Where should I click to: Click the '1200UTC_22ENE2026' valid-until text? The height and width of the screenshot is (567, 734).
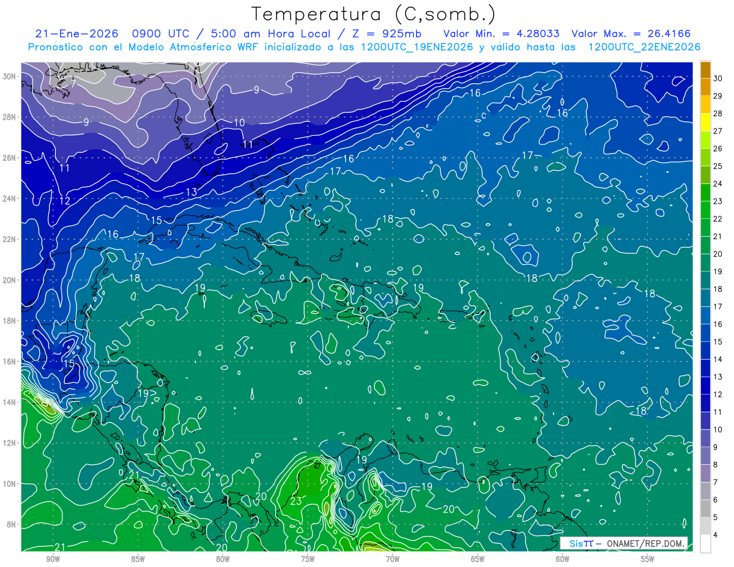(x=644, y=47)
